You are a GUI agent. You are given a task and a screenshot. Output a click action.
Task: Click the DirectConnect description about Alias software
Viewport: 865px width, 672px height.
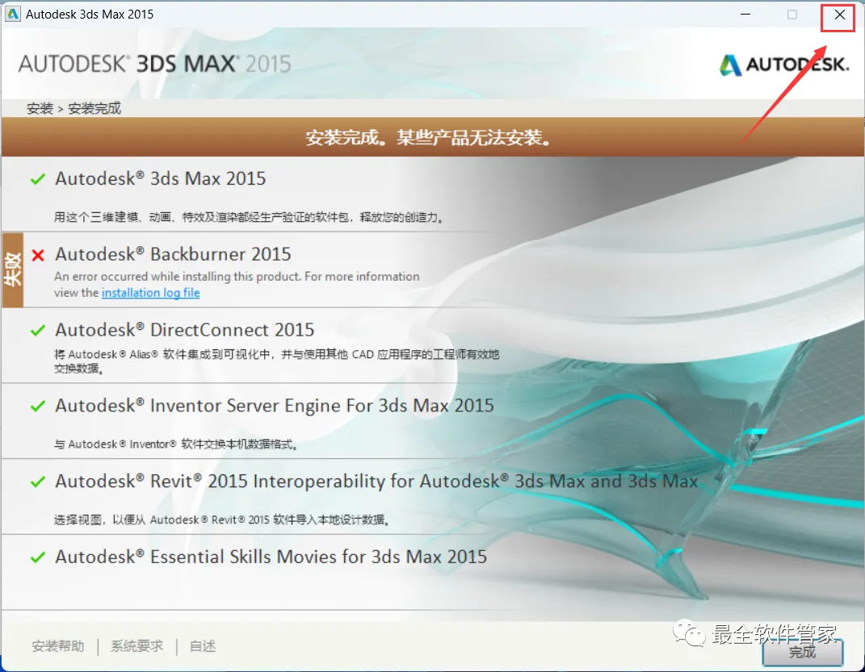[276, 361]
